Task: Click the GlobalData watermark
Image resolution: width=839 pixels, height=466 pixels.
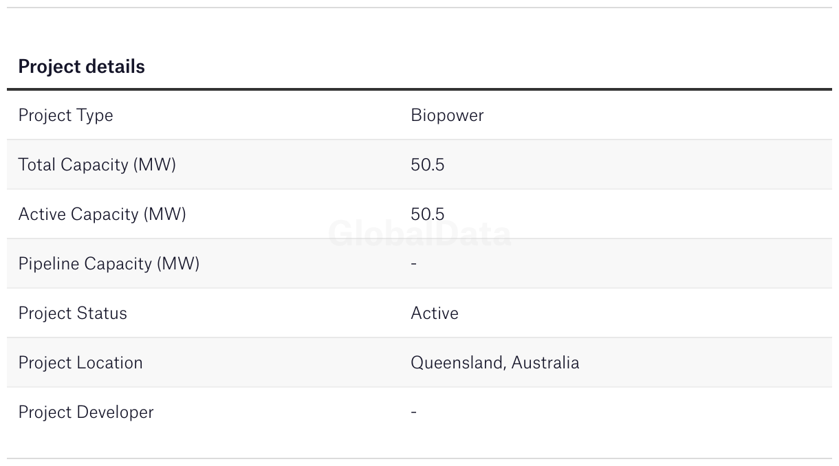Action: pyautogui.click(x=419, y=234)
